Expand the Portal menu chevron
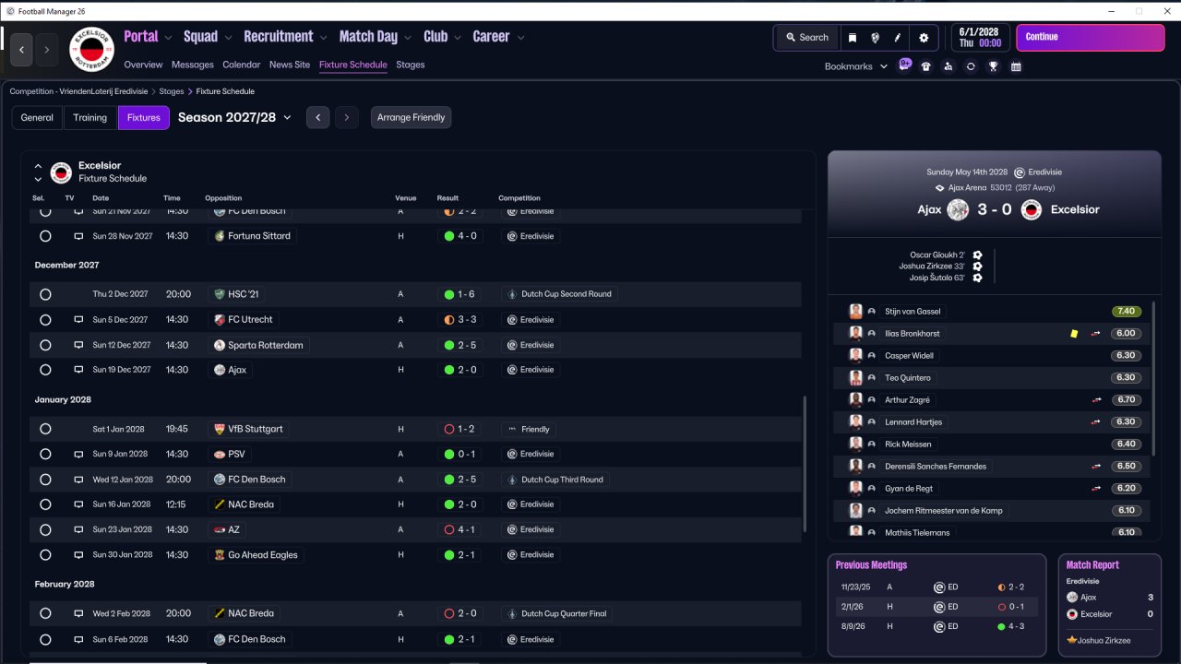This screenshot has height=664, width=1181. pos(168,38)
